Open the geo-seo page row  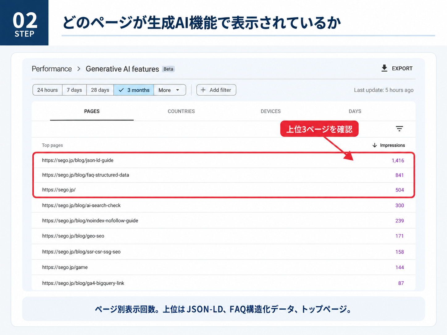[223, 236]
